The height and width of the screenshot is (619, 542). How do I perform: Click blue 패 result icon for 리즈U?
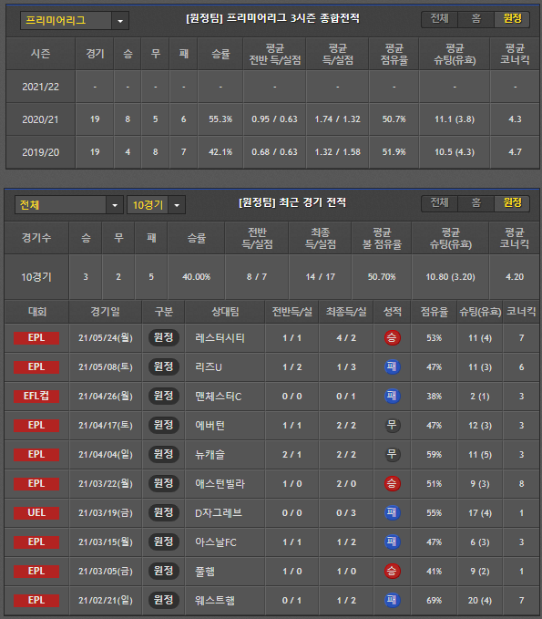[392, 367]
